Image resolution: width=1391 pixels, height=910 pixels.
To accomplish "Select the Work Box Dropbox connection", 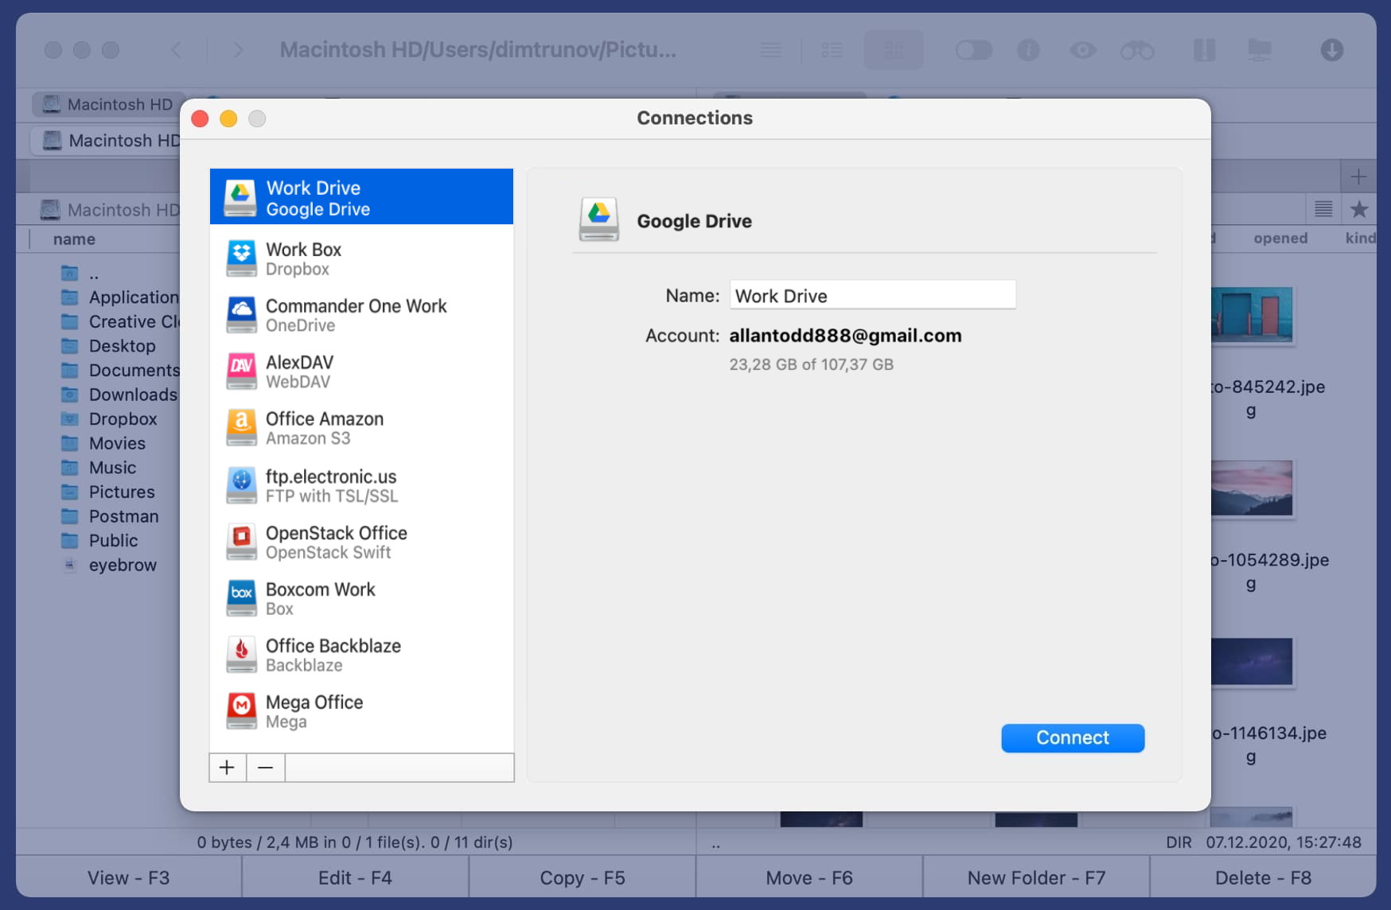I will pos(360,259).
